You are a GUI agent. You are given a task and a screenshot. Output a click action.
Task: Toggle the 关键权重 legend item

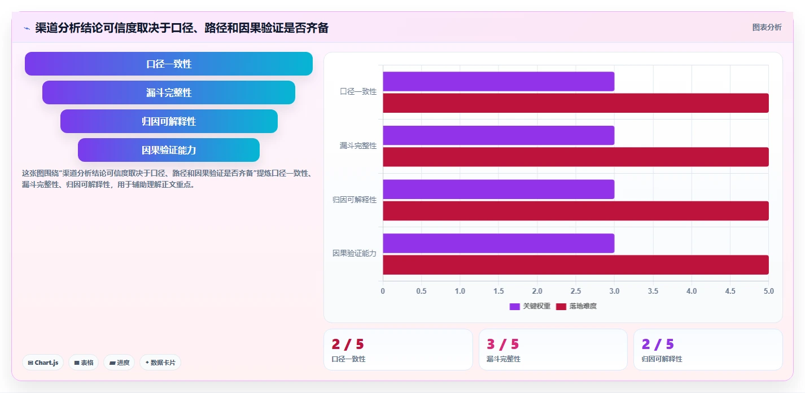point(530,306)
